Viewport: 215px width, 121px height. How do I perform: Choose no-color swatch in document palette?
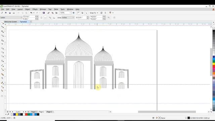click(12, 114)
